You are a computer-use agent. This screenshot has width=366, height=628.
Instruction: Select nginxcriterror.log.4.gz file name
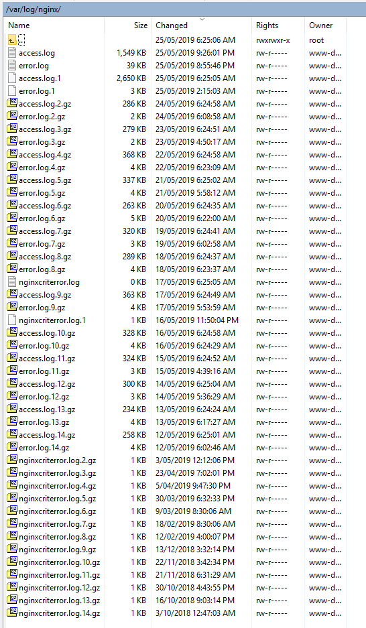pos(57,486)
